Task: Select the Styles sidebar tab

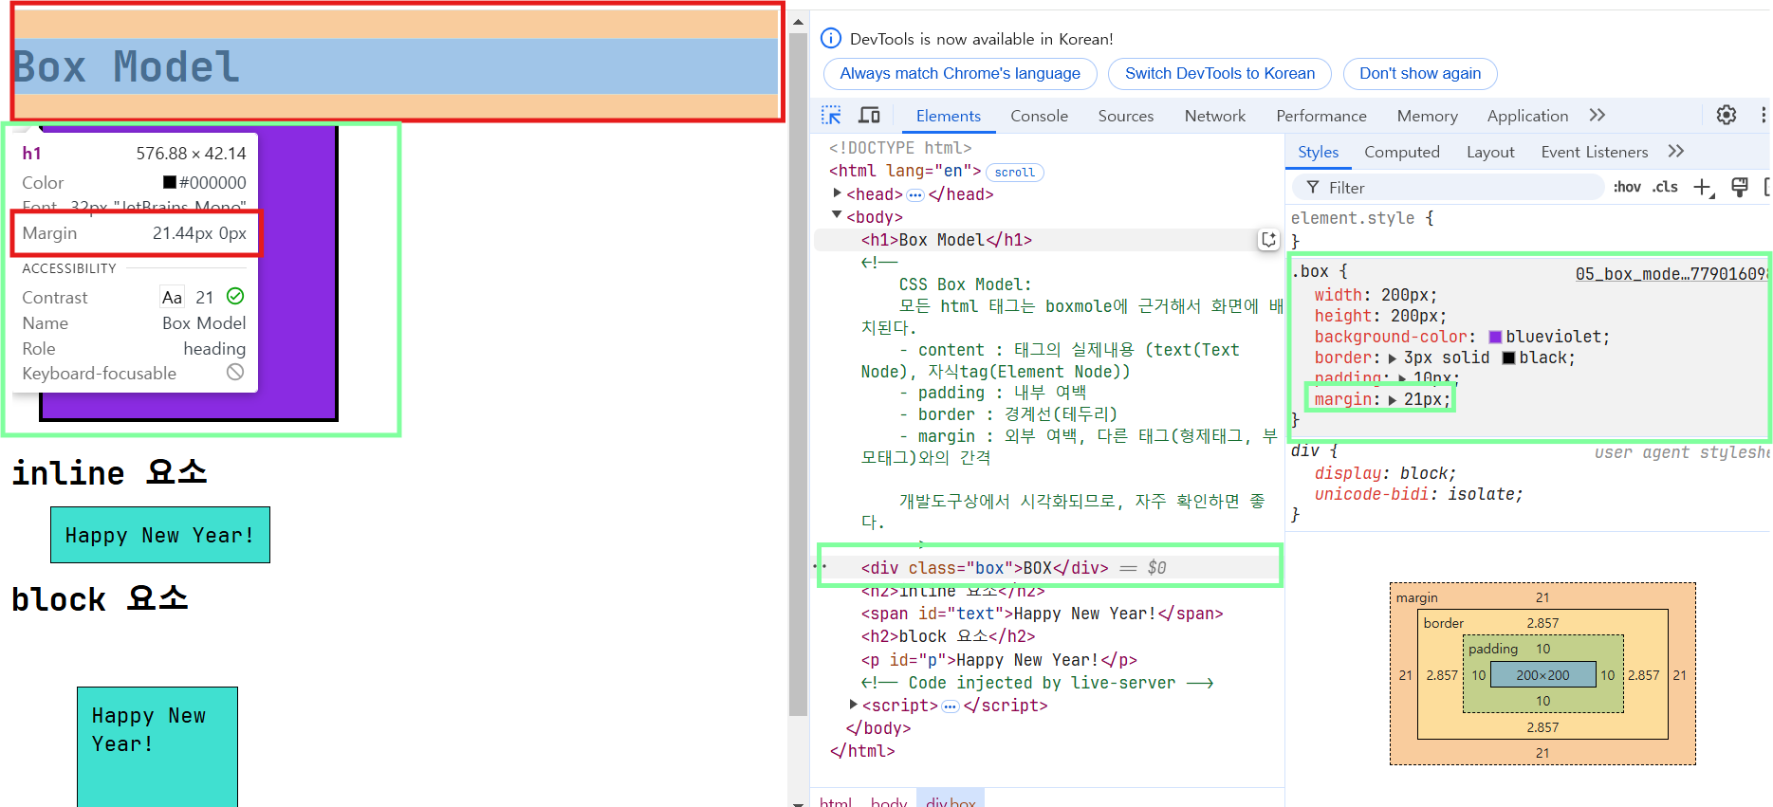Action: coord(1318,152)
